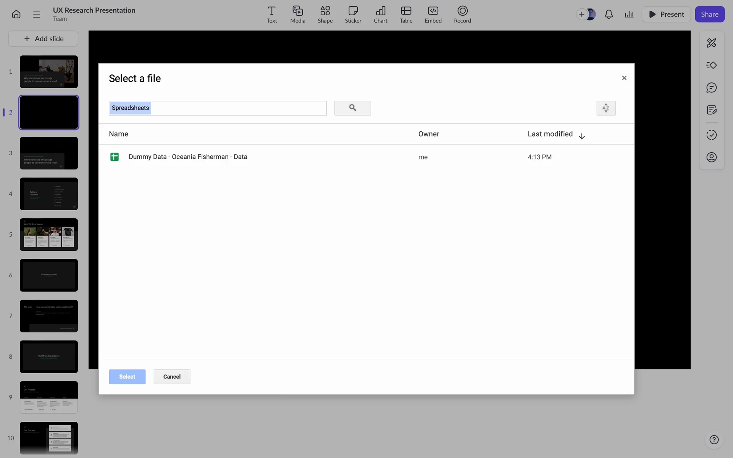The image size is (733, 458).
Task: Toggle the A-Z sort order button
Action: point(606,108)
